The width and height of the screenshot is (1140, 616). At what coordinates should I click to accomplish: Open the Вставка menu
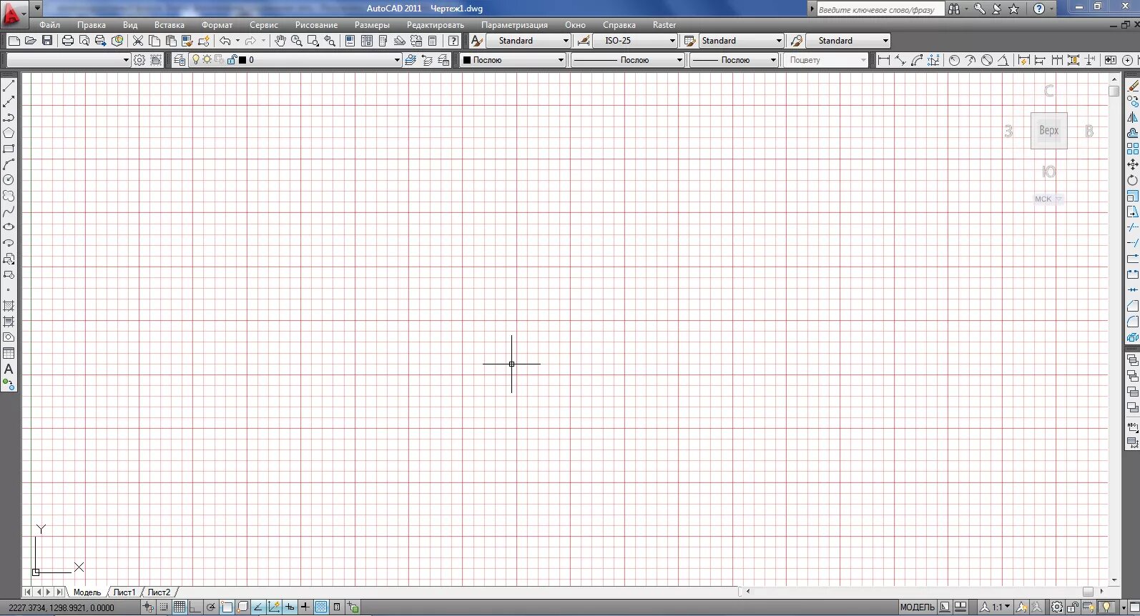pos(169,25)
